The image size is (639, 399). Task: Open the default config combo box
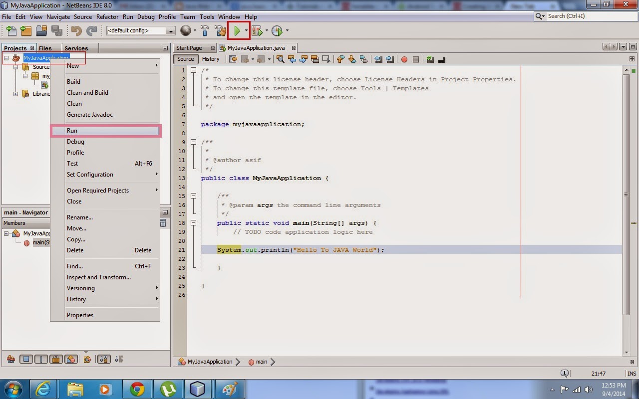coord(141,31)
